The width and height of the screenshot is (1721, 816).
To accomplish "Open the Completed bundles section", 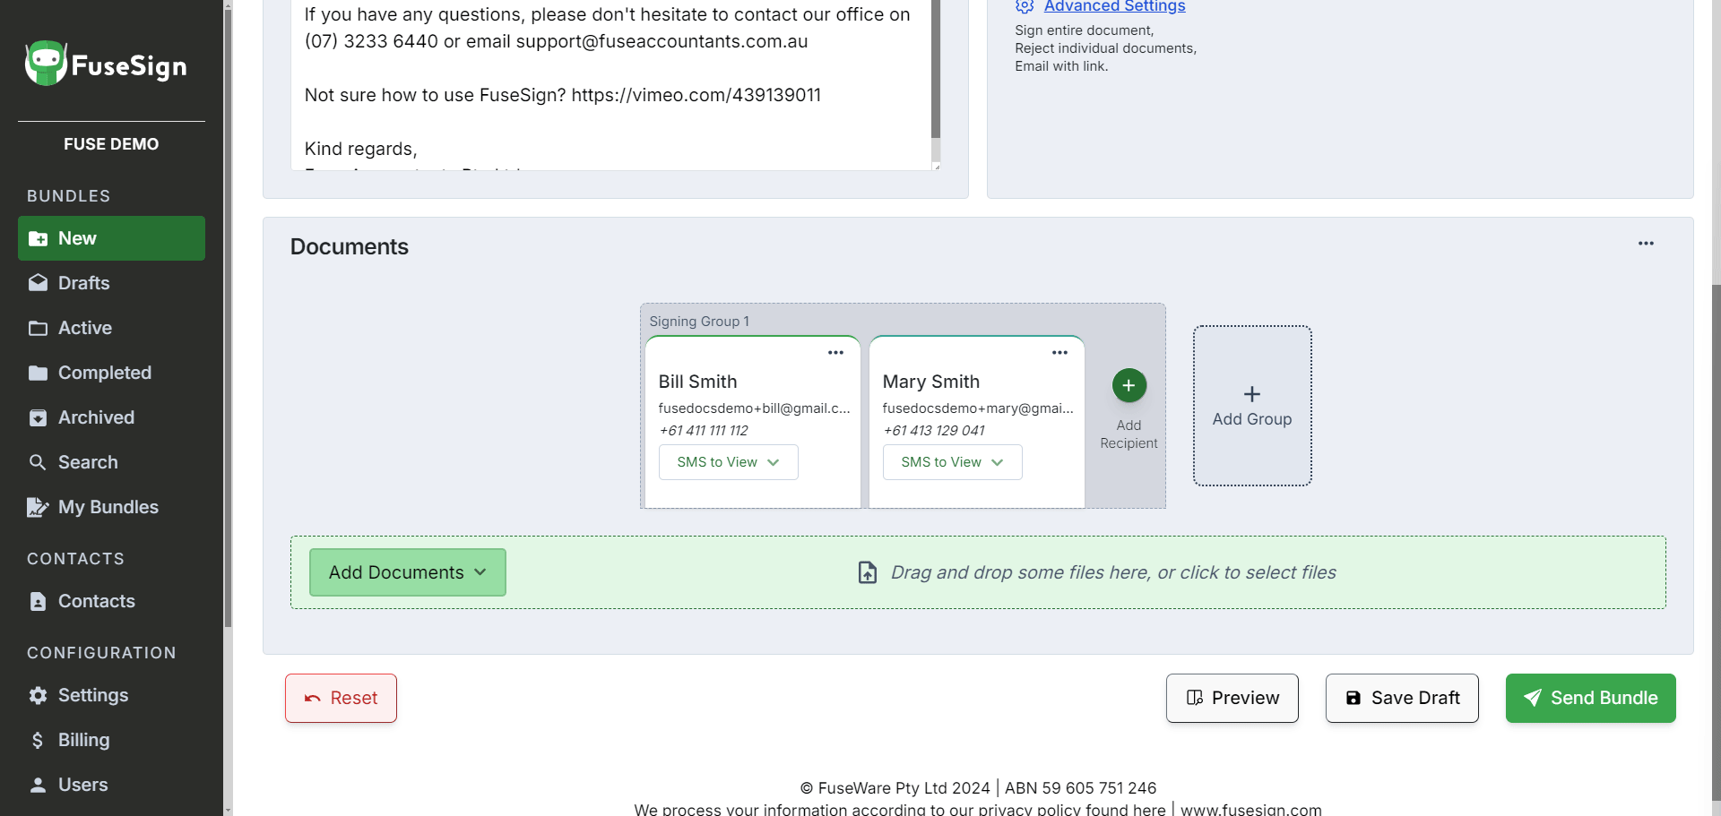I will point(104,373).
